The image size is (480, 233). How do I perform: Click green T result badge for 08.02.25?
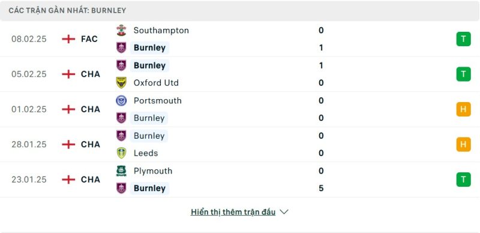pyautogui.click(x=463, y=39)
